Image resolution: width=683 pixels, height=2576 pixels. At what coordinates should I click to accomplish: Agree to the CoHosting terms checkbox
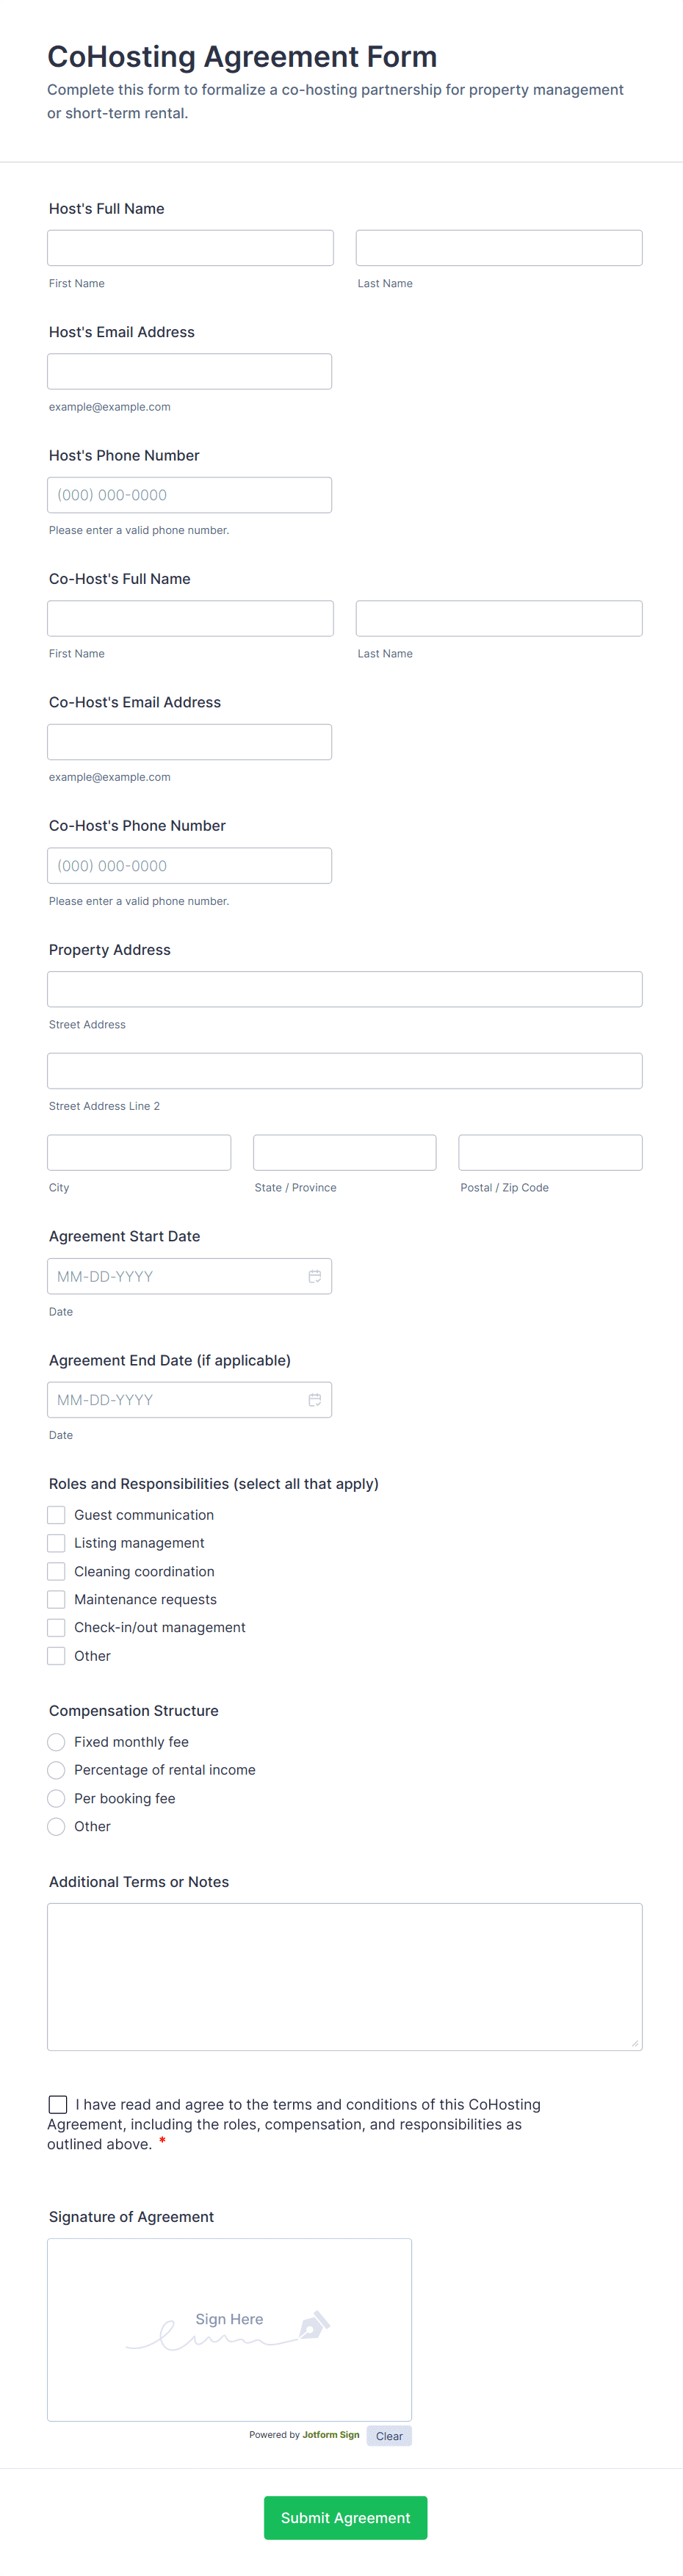click(x=58, y=2105)
